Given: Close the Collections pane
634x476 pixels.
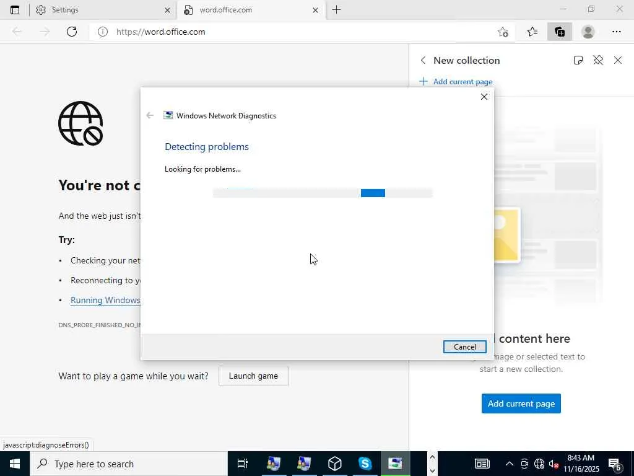Looking at the screenshot, I should pyautogui.click(x=618, y=60).
